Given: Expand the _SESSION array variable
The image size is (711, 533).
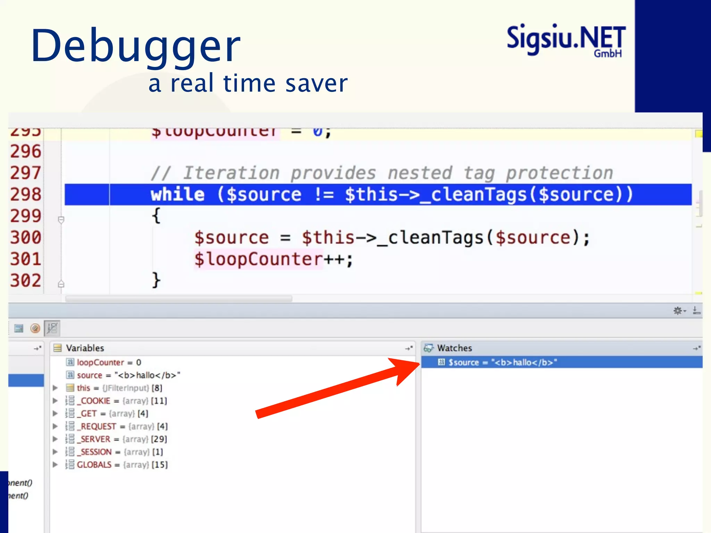Looking at the screenshot, I should (x=55, y=452).
